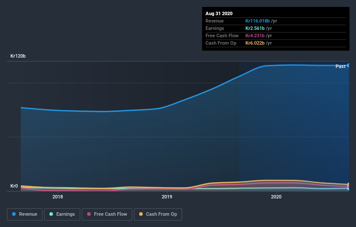356x227 pixels.
Task: Click the orange Cash From Op legend dot
Action: [x=141, y=214]
